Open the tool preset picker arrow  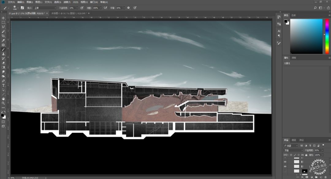tap(9, 8)
